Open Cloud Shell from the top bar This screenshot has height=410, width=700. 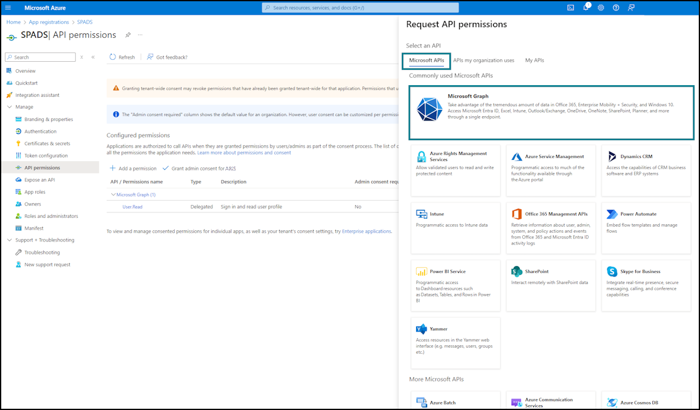tap(570, 7)
